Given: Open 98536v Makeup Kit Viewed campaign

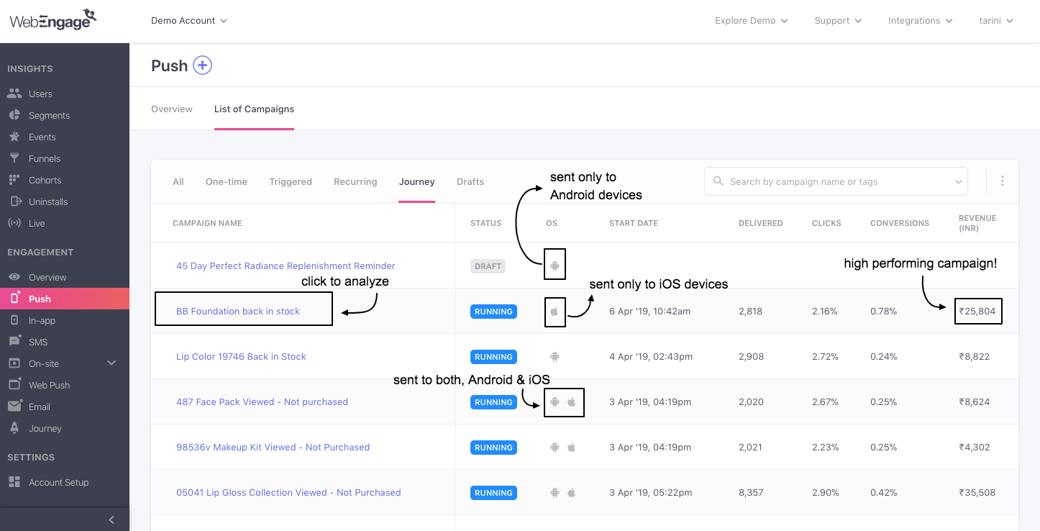Looking at the screenshot, I should tap(273, 448).
